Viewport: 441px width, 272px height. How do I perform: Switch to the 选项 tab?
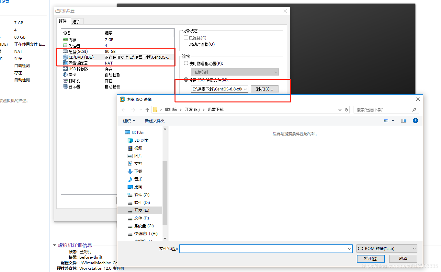[76, 22]
